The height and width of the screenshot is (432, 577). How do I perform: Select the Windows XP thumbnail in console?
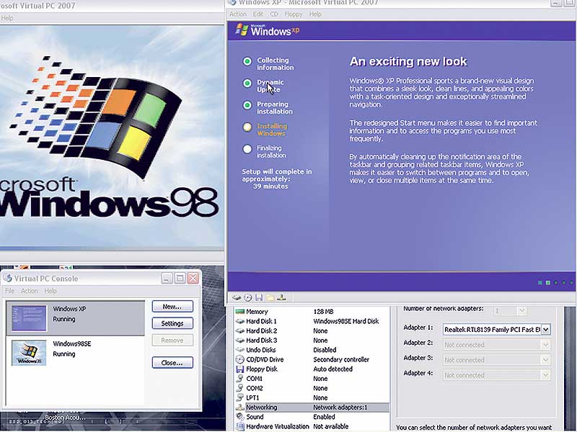(x=29, y=318)
